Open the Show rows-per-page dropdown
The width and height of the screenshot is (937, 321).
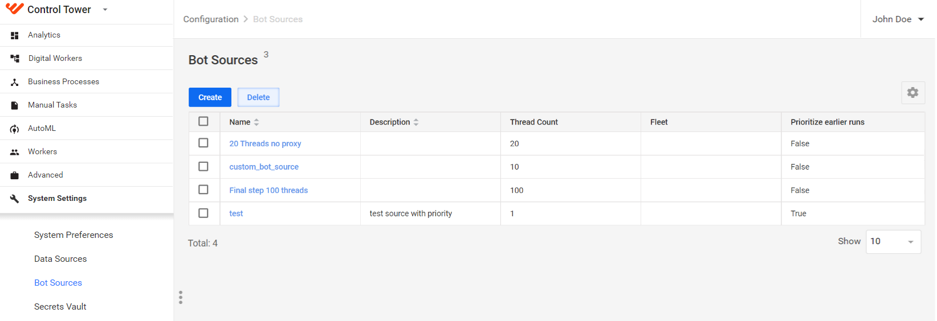click(893, 241)
